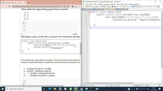Toggle Show All Characters icon in toolbar
The image size is (163, 91).
click(131, 7)
